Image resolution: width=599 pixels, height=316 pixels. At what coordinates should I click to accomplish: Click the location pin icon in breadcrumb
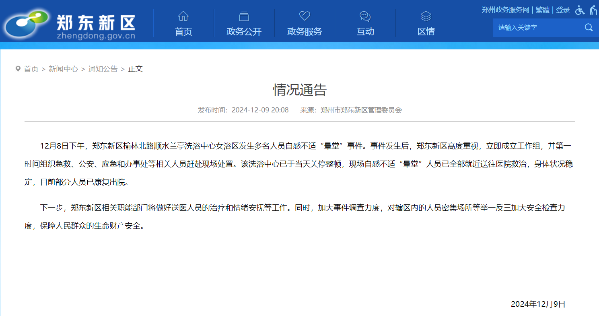coord(18,69)
